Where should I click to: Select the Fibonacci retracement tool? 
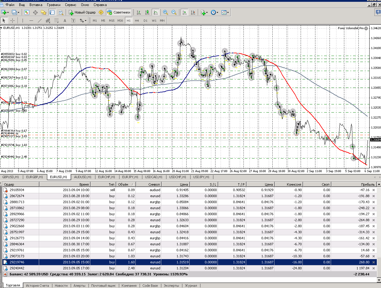point(56,20)
